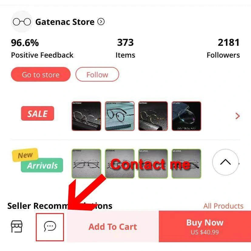Screen dimensions: 251x251
Task: Tap the storefront icon in bottom bar
Action: [x=17, y=226]
